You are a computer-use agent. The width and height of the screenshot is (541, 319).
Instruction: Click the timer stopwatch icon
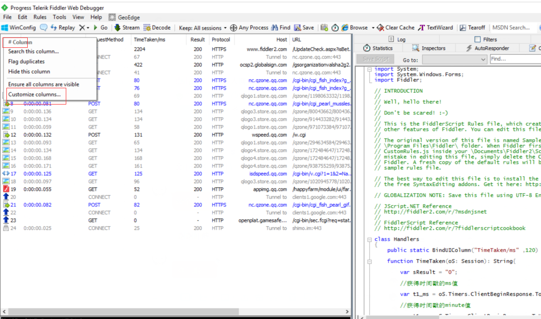coord(335,28)
